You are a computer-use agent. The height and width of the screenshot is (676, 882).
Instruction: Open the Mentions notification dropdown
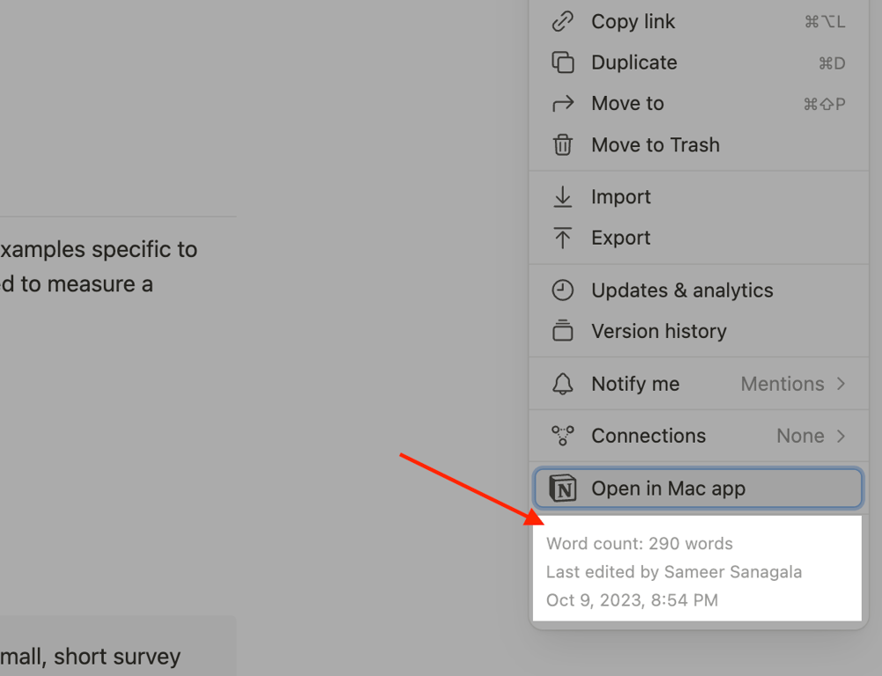tap(782, 384)
